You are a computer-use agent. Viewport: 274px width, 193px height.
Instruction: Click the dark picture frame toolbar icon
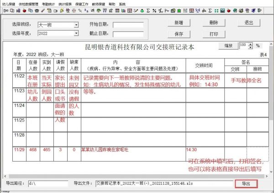[222, 10]
